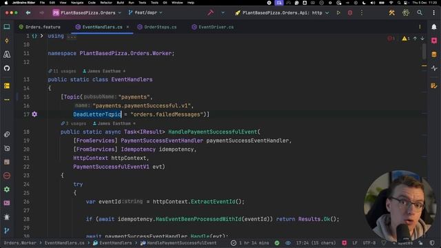
Task: Expand the build options chevron
Action: pos(223,12)
